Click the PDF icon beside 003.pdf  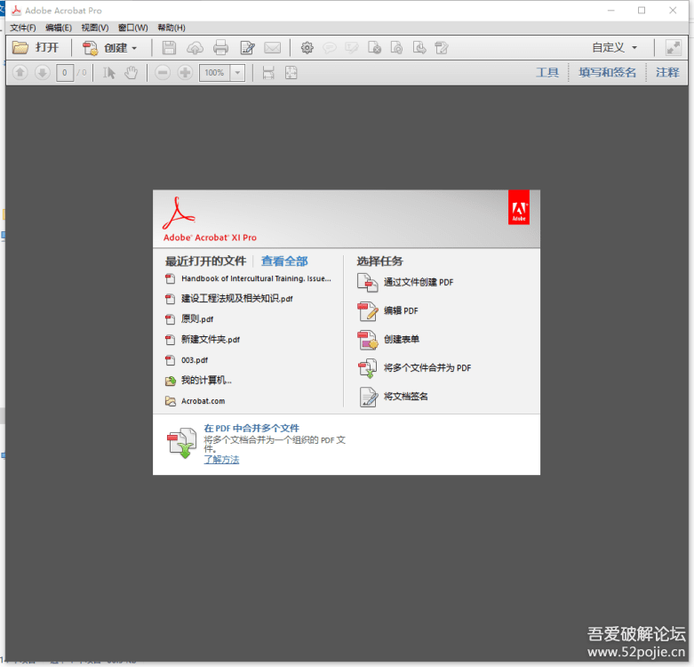tap(170, 360)
